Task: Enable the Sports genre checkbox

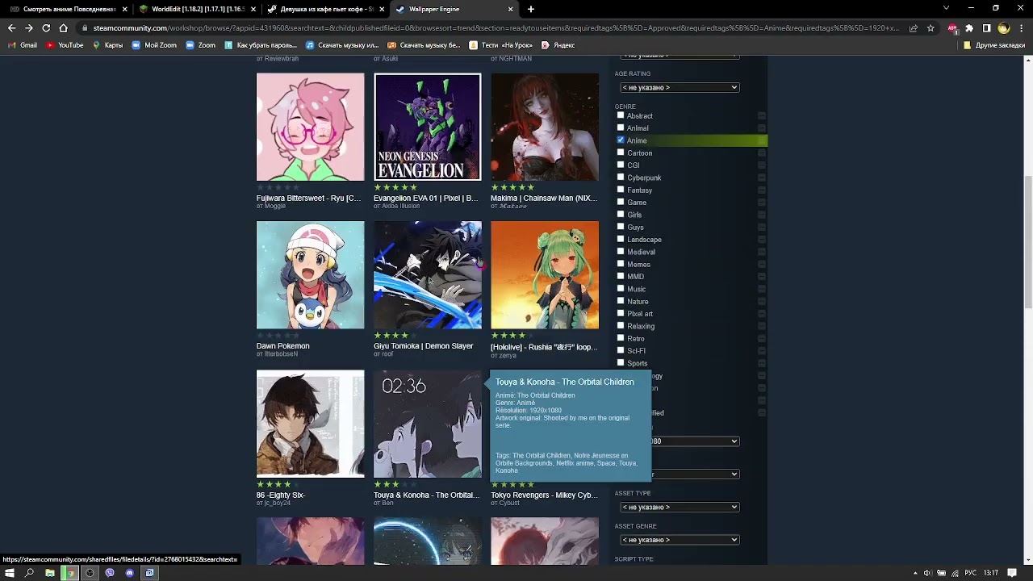Action: point(621,363)
